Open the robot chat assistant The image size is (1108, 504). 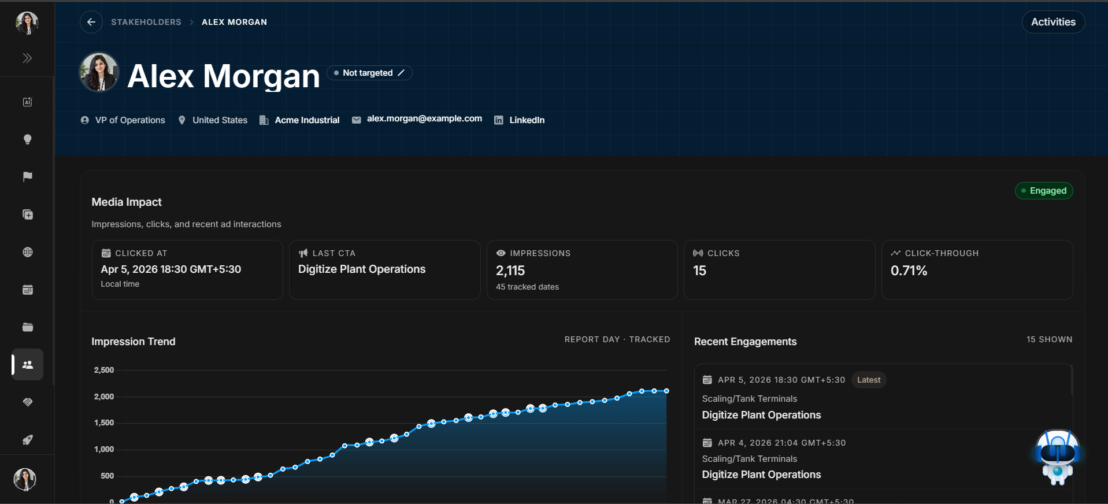click(1057, 457)
